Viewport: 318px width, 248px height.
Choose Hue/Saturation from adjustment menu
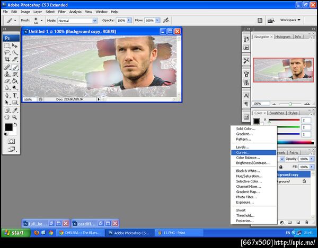click(x=253, y=176)
